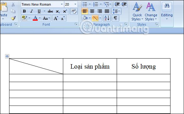Open the Underline style dropdown arrow

(x=44, y=11)
